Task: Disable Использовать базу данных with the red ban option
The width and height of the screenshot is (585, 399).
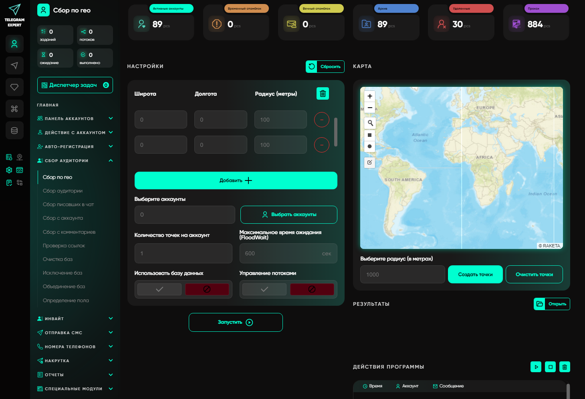Action: 207,289
